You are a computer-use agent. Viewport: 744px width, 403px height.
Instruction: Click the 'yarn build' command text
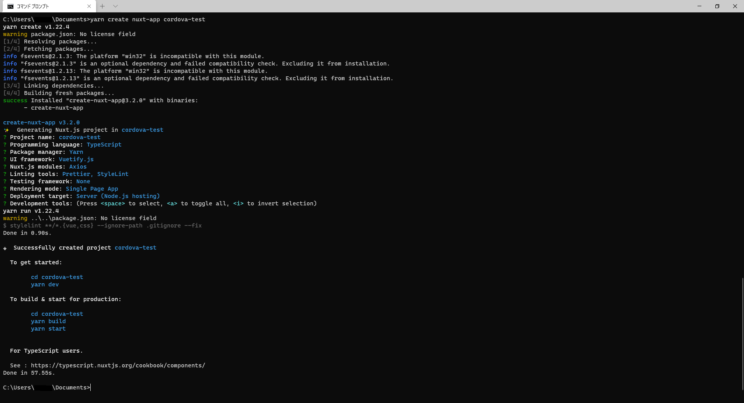(48, 321)
